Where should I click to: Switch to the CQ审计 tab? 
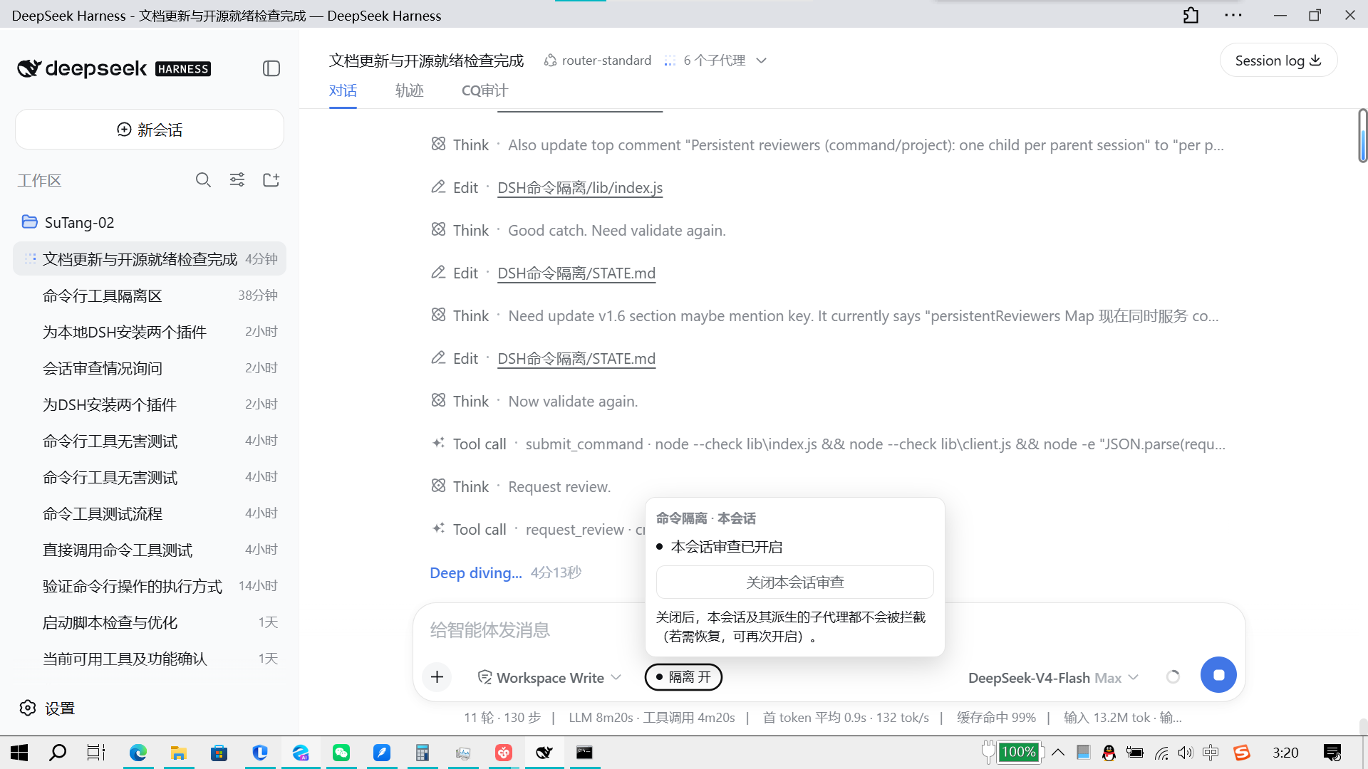[484, 90]
